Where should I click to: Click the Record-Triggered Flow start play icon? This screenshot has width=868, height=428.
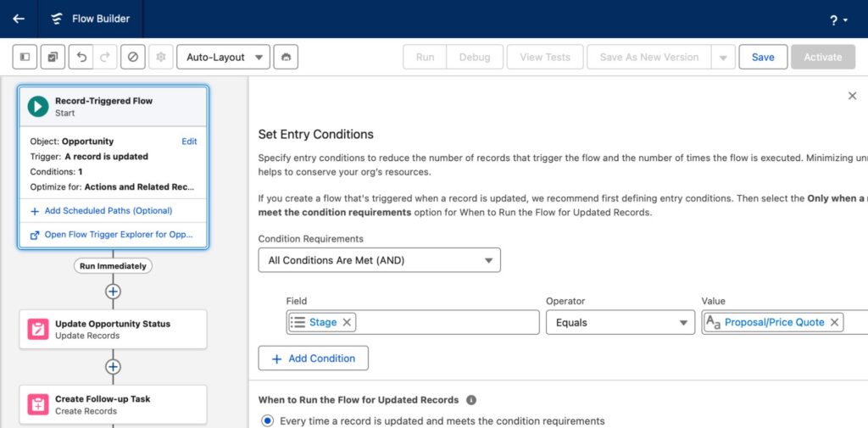pyautogui.click(x=37, y=106)
